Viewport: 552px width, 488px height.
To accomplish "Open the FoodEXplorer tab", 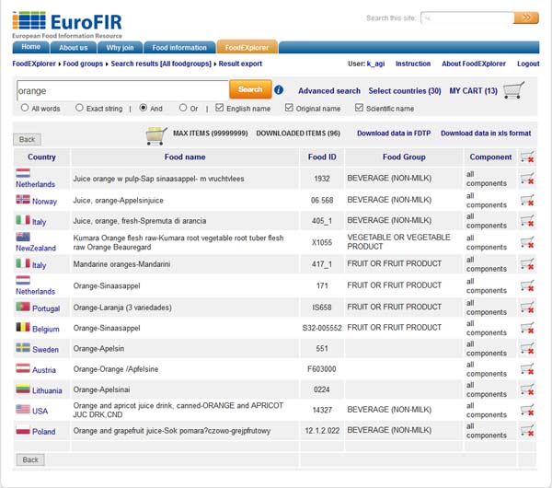I will click(x=247, y=47).
